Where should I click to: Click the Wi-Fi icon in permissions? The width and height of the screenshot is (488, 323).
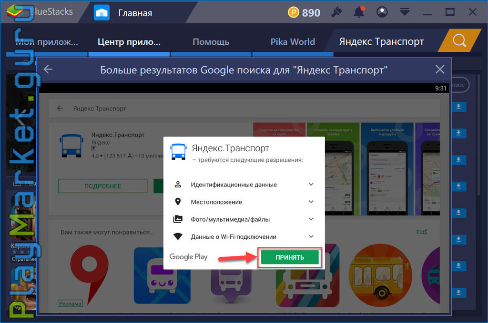pyautogui.click(x=178, y=236)
